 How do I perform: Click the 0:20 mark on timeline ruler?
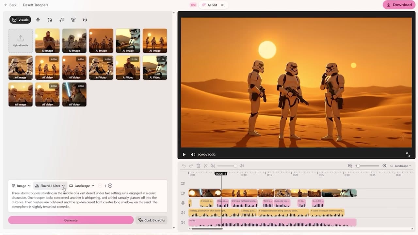pos(295,175)
